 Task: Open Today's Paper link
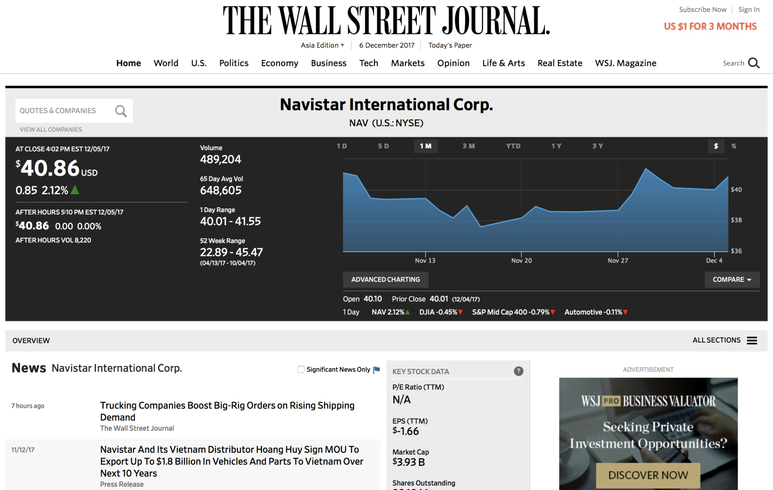[450, 45]
